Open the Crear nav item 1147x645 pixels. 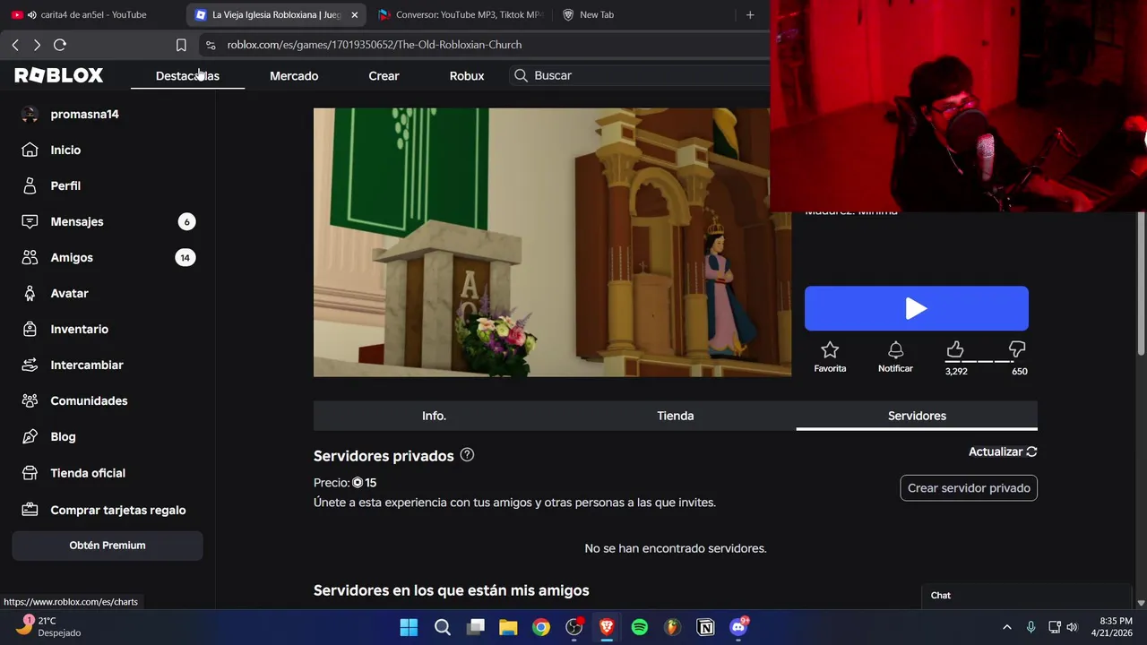384,75
